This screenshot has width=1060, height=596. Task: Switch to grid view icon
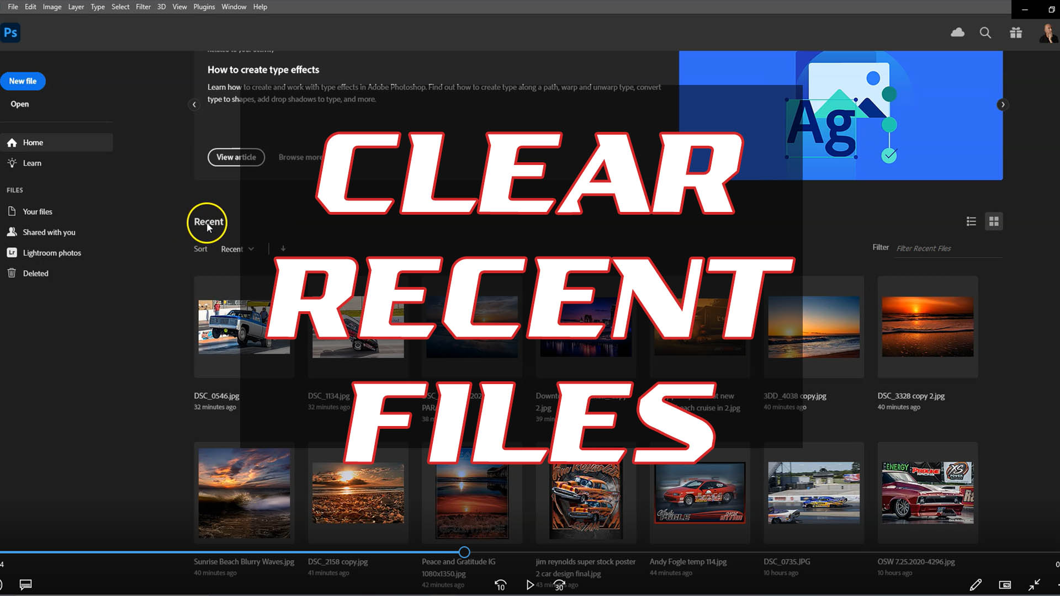(x=993, y=221)
